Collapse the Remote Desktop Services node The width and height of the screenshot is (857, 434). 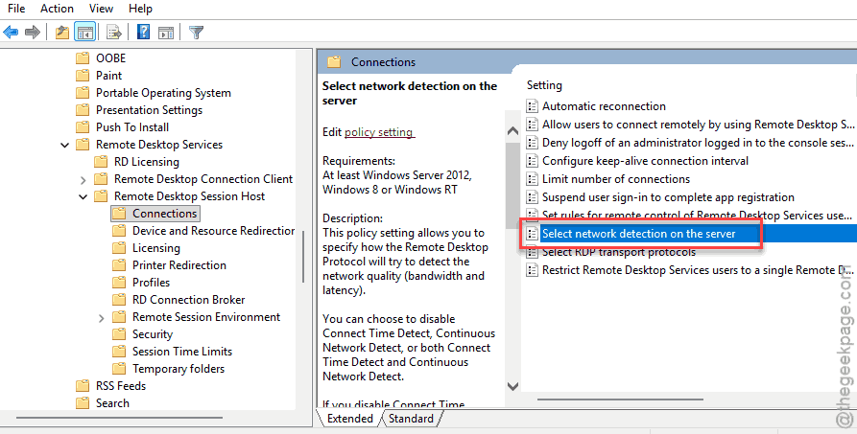(65, 145)
